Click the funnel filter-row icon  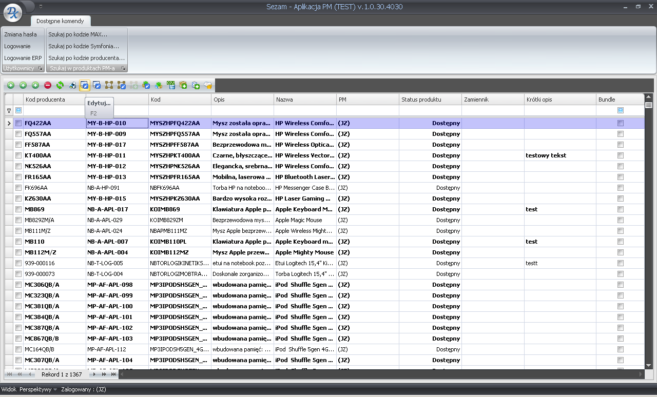(9, 110)
